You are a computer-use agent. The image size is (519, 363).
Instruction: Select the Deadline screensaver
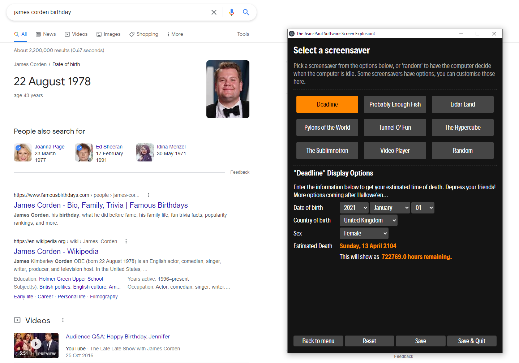tap(327, 104)
